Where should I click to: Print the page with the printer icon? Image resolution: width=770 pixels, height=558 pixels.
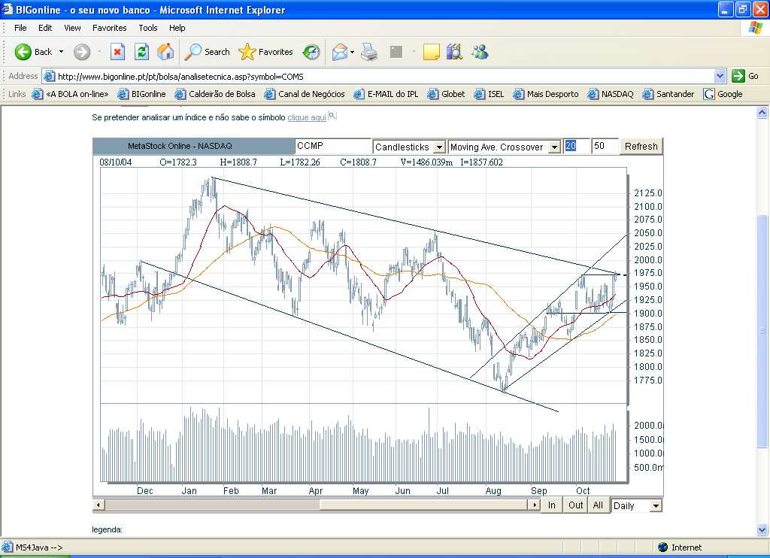pos(369,52)
